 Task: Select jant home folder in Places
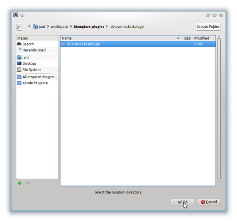pyautogui.click(x=26, y=57)
